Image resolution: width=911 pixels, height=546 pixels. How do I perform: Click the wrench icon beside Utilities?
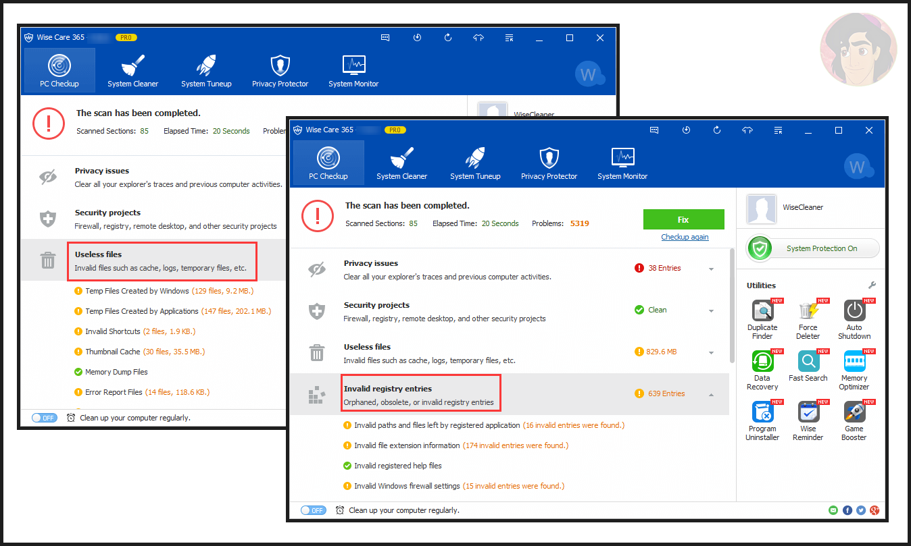pos(872,285)
